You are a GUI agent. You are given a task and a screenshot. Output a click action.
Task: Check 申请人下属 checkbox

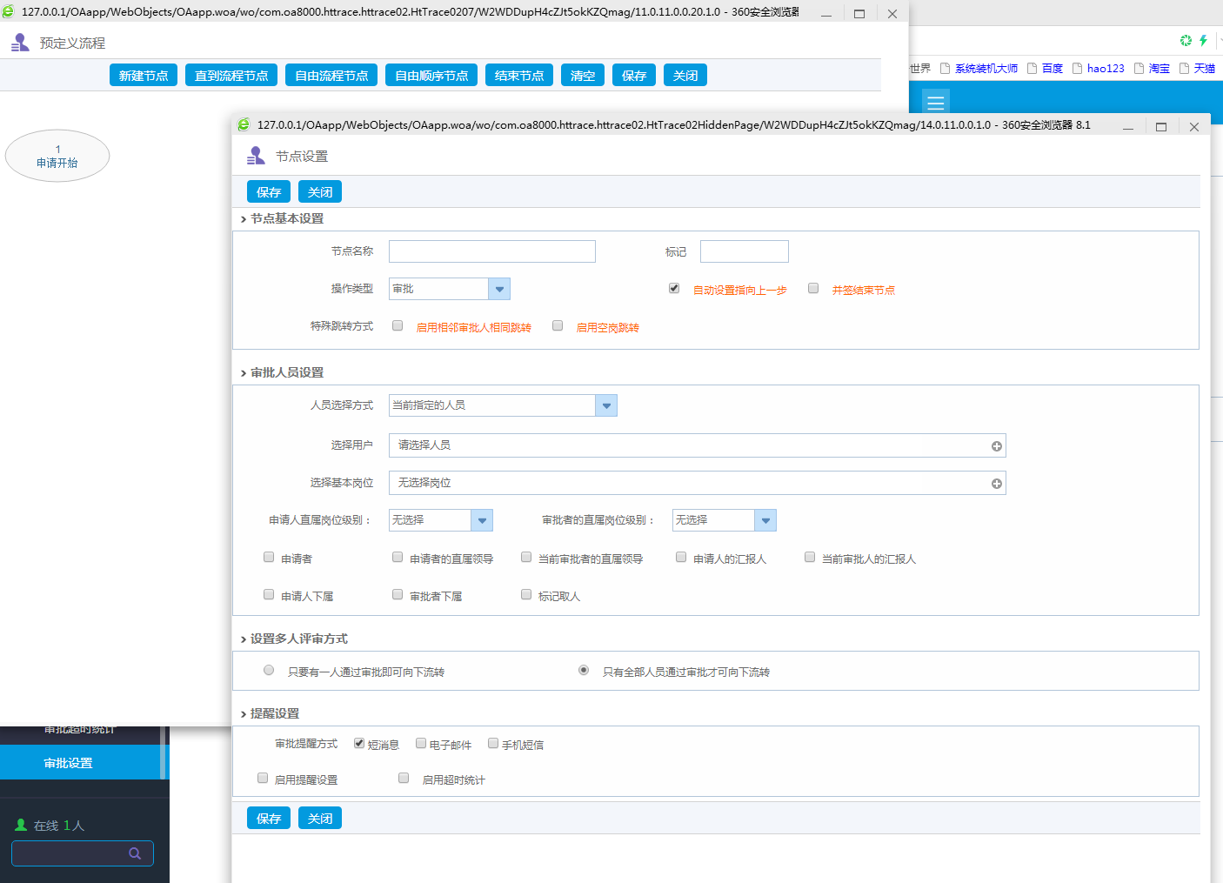point(269,594)
